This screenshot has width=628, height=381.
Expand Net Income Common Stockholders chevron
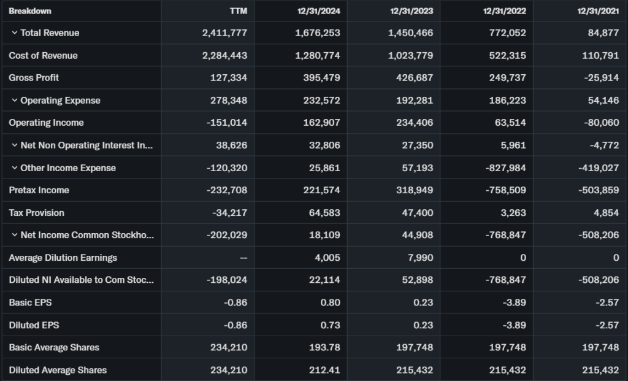coord(14,235)
